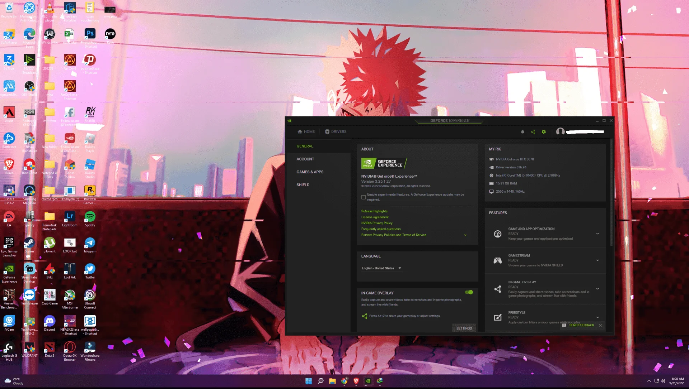Viewport: 689px width, 389px height.
Task: Open Discord desktop icon
Action: click(50, 323)
